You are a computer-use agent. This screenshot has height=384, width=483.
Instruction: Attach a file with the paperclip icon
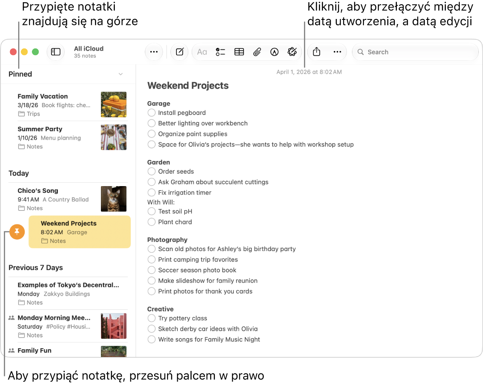(257, 52)
